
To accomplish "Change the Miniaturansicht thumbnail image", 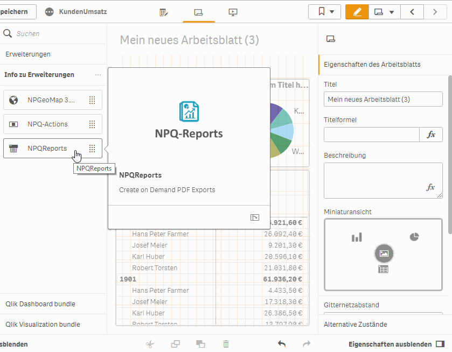I will click(x=383, y=255).
